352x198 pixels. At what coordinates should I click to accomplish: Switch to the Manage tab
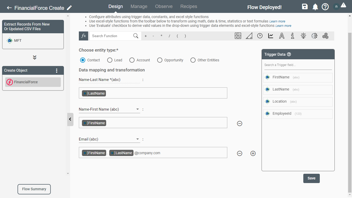pyautogui.click(x=139, y=6)
